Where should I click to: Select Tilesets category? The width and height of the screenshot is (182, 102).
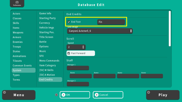17,61
